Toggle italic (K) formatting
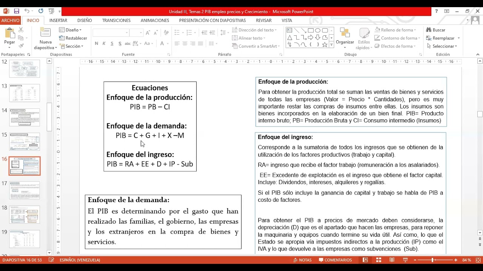The height and width of the screenshot is (271, 483). (x=104, y=44)
